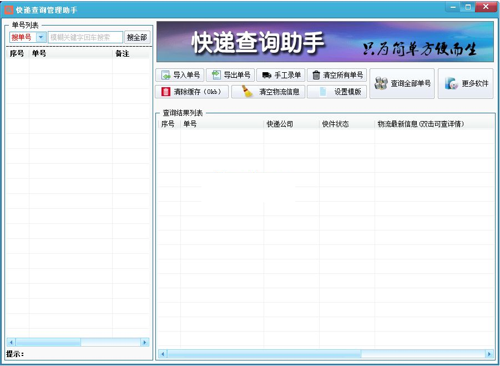Image resolution: width=500 pixels, height=366 pixels.
Task: Click the 物流最新信息 column header
Action: coord(433,124)
